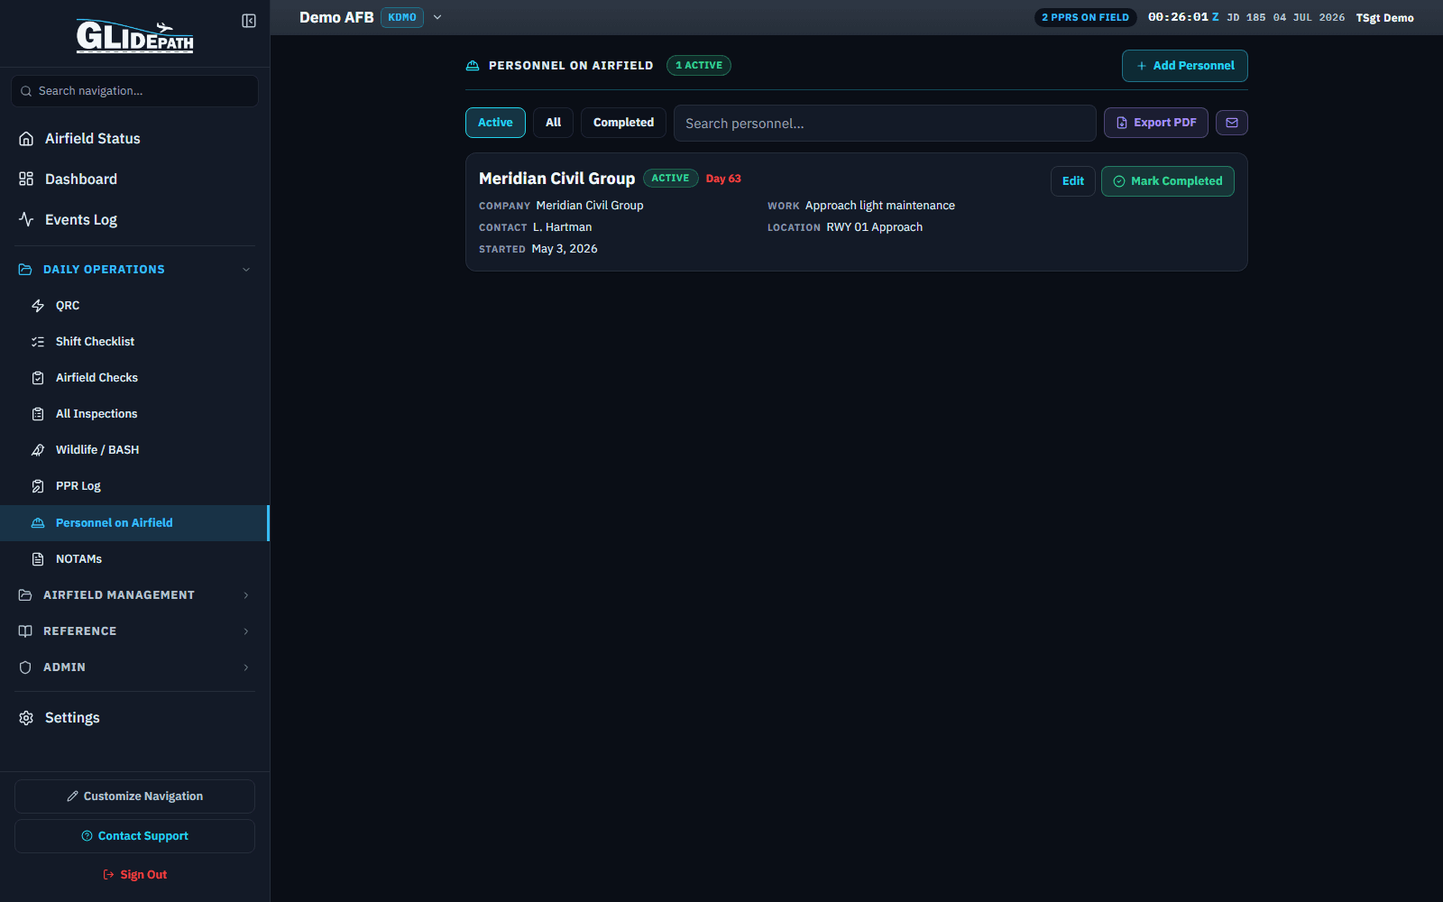Show Completed personnel filter
Viewport: 1443px width, 902px height.
click(623, 123)
